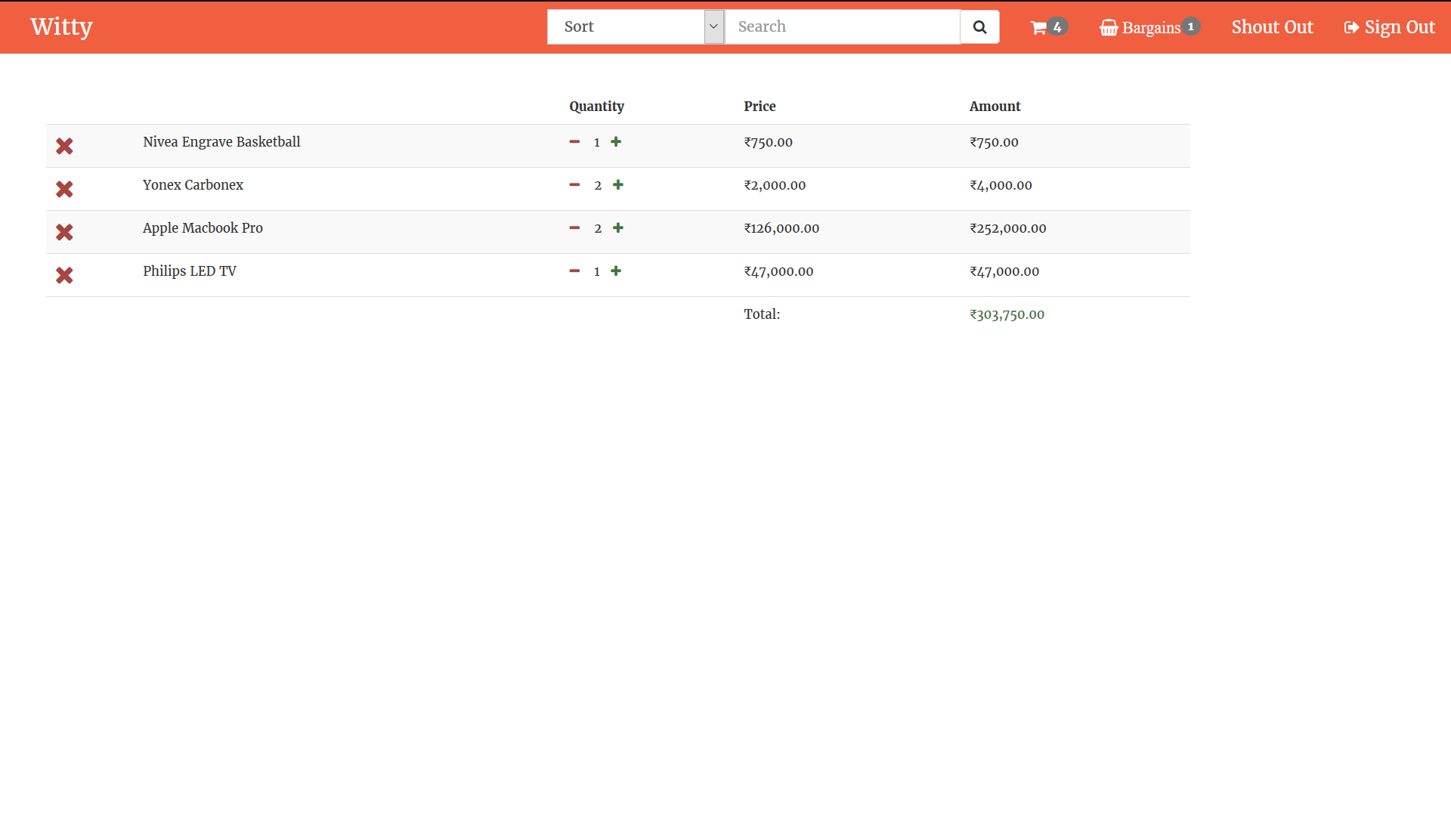Click the magnifier search button

click(x=979, y=27)
